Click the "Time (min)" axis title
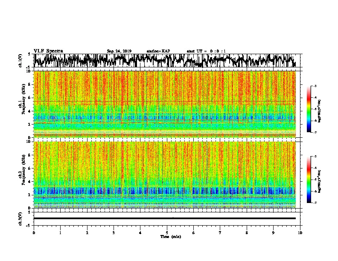Screen dimensions: 338x261 tap(171, 237)
